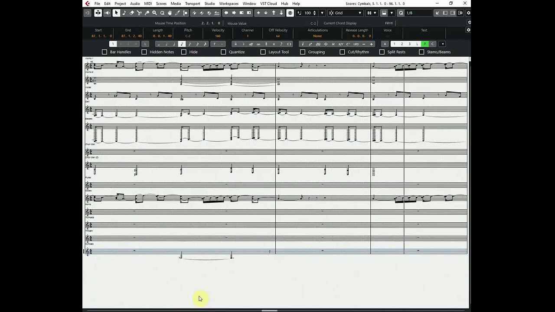Click the enharmonic shift 'off' button
Image resolution: width=555 pixels, height=312 pixels.
click(x=251, y=44)
